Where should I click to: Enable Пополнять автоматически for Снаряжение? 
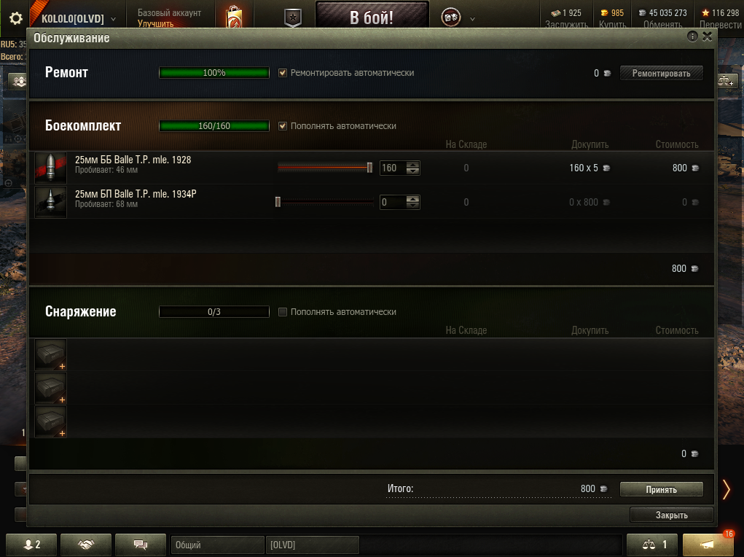283,312
